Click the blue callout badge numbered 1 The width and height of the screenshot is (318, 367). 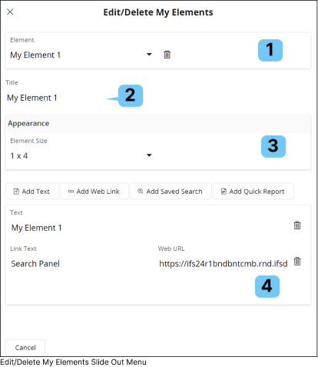pyautogui.click(x=270, y=50)
